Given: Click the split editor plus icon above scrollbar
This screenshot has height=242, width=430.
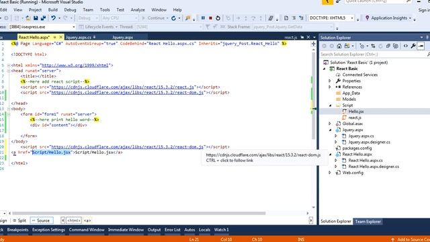Looking at the screenshot, I should click(x=314, y=44).
